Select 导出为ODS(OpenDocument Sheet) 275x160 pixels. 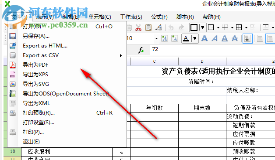click(x=67, y=94)
